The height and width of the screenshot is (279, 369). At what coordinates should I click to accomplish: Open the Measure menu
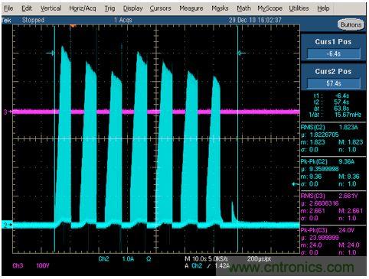click(x=191, y=8)
